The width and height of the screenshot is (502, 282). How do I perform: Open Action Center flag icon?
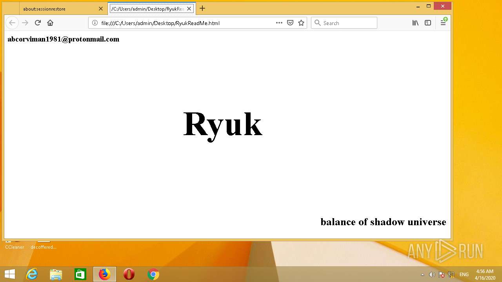click(x=441, y=275)
